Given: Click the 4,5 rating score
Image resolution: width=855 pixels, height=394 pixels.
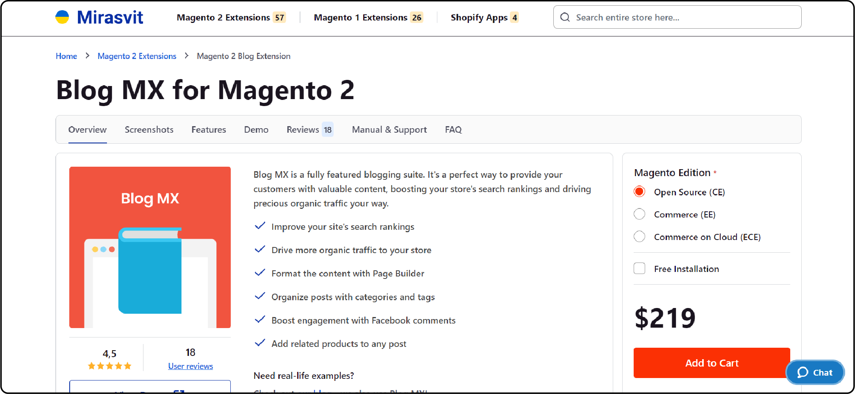Looking at the screenshot, I should pos(109,353).
